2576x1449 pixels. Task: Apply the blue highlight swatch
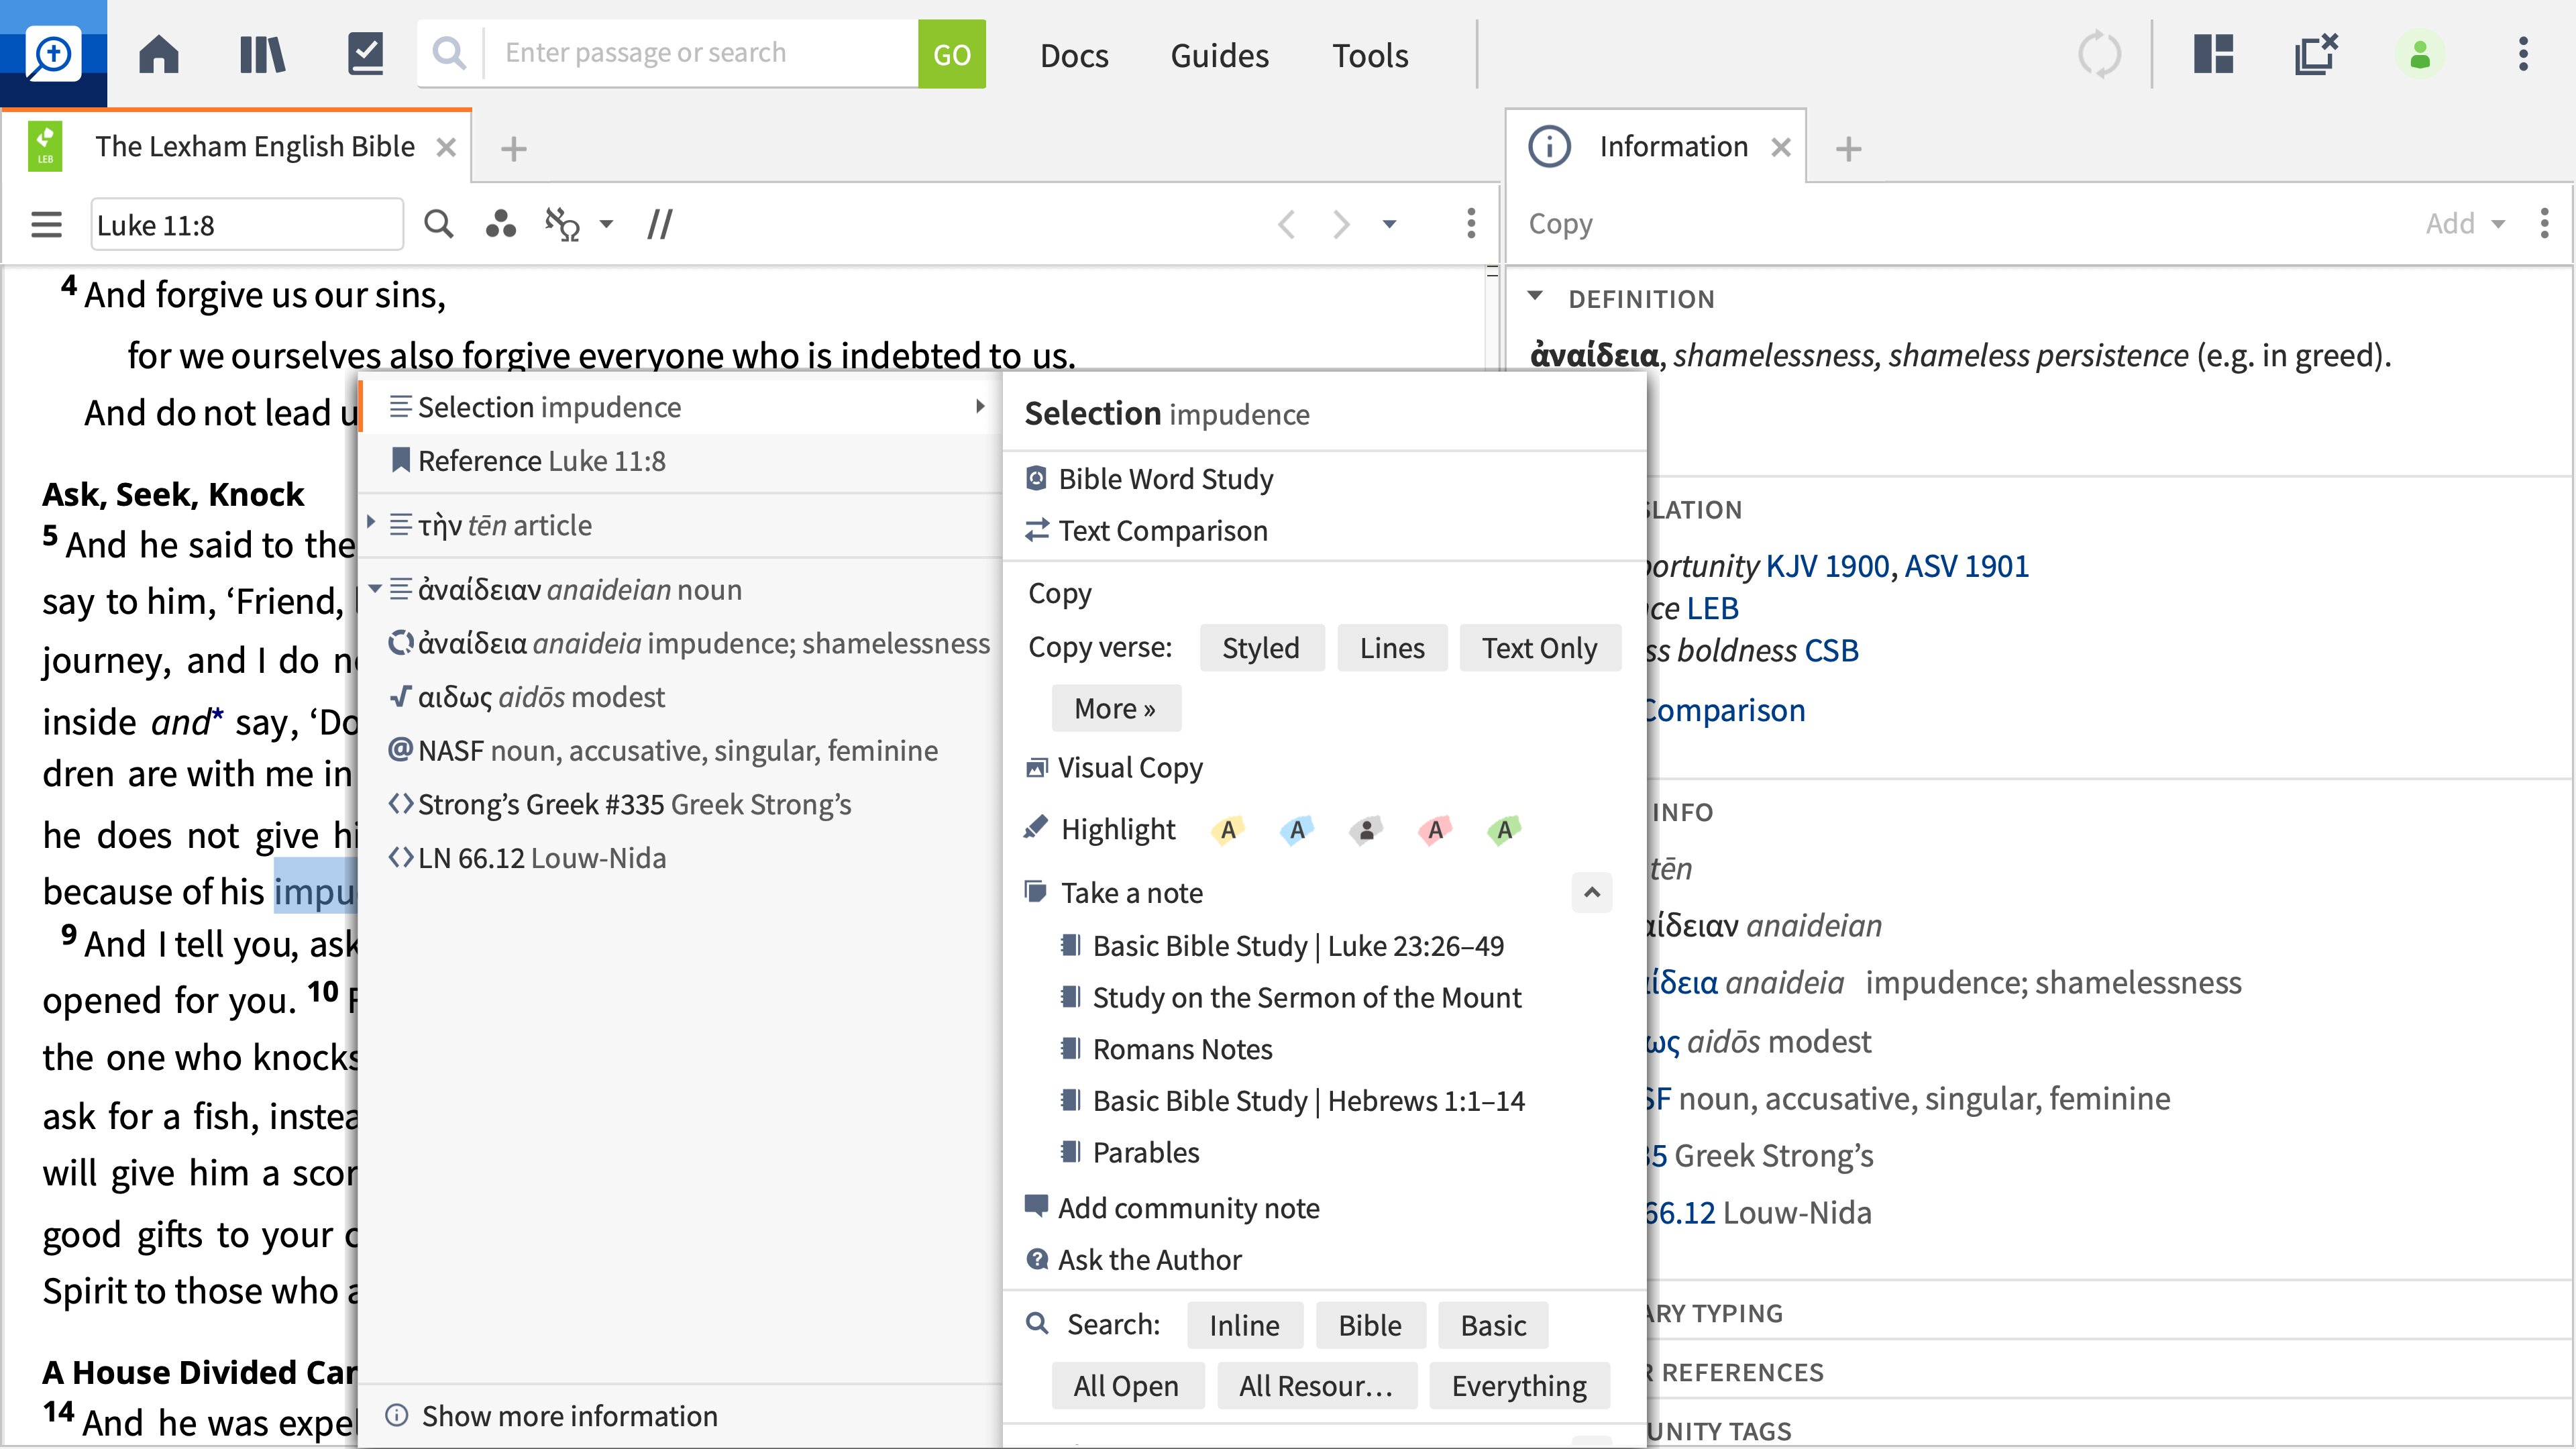tap(1298, 829)
